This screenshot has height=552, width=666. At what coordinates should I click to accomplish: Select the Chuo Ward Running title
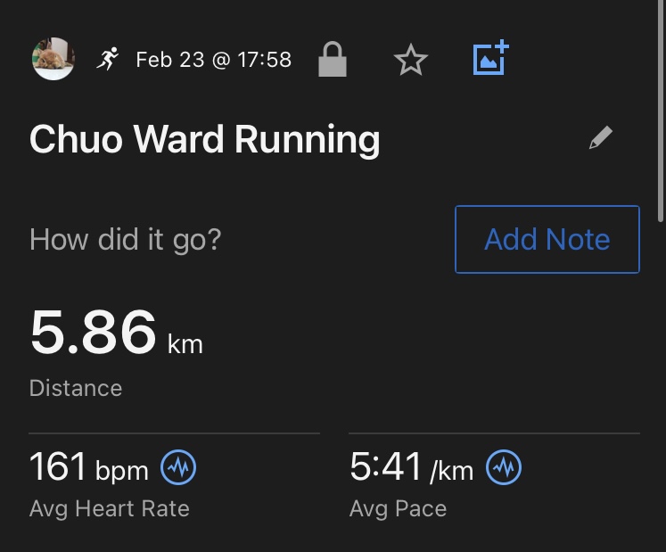coord(205,139)
